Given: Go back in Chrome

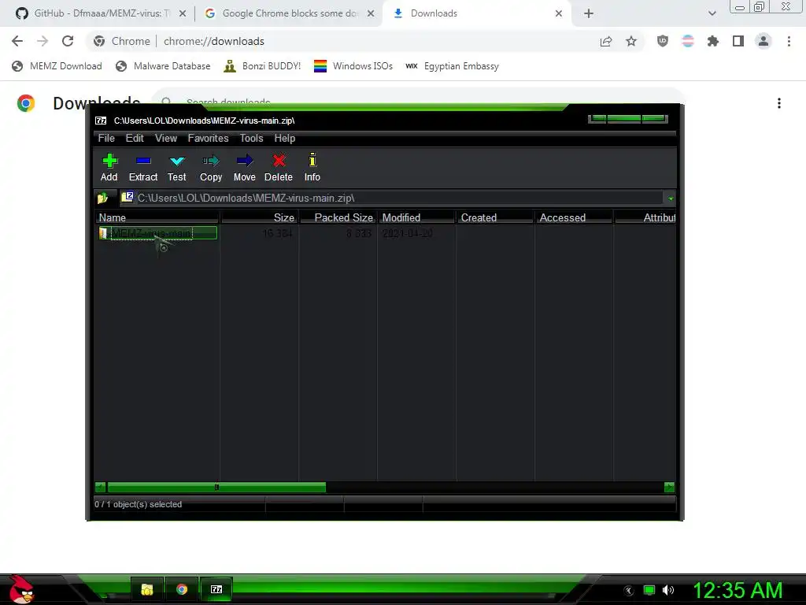Looking at the screenshot, I should click(17, 41).
